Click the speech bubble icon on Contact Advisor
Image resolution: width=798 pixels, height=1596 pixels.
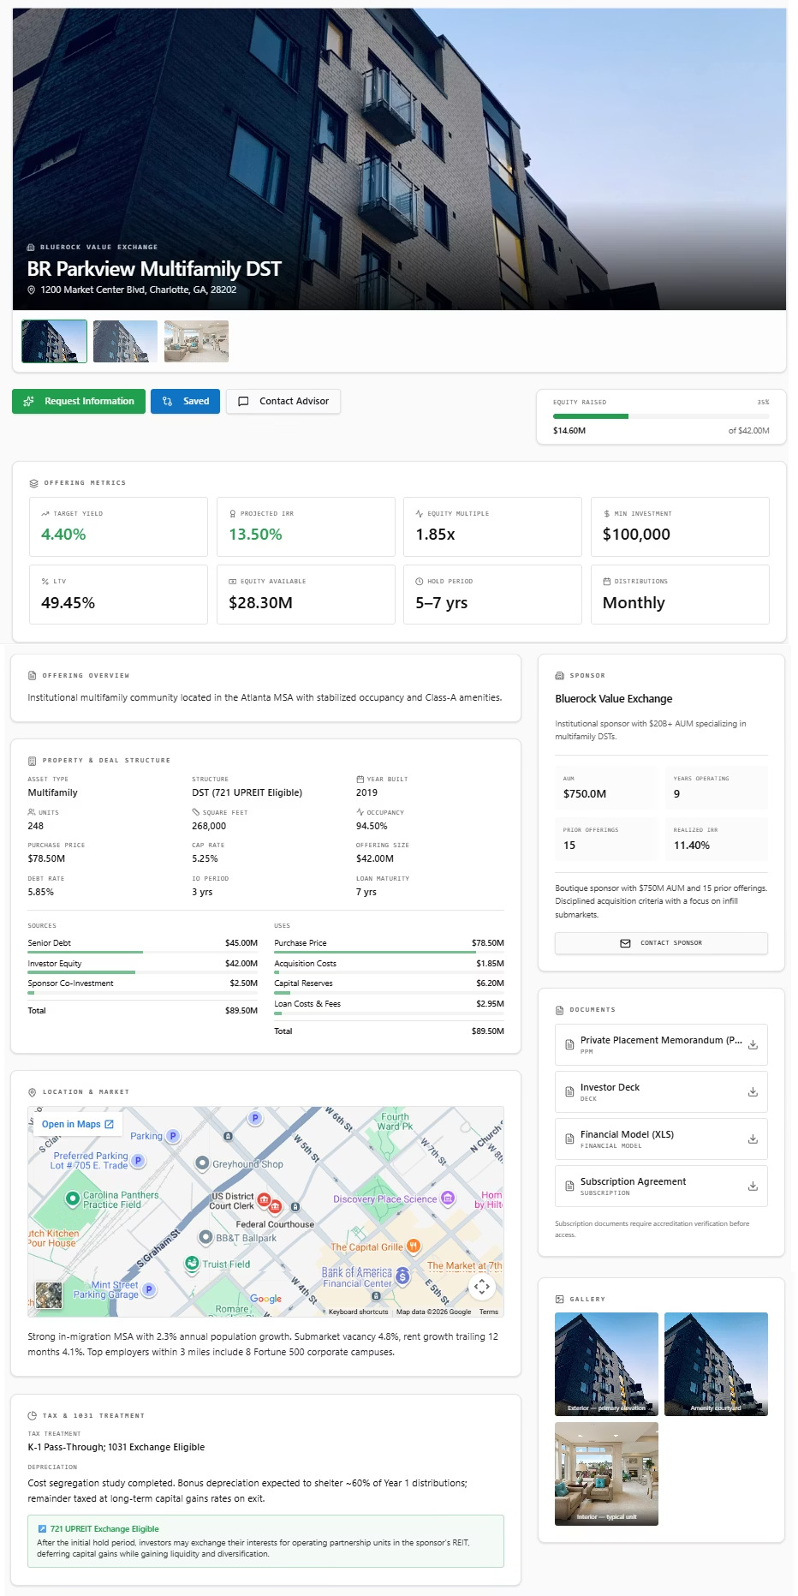[x=243, y=401]
